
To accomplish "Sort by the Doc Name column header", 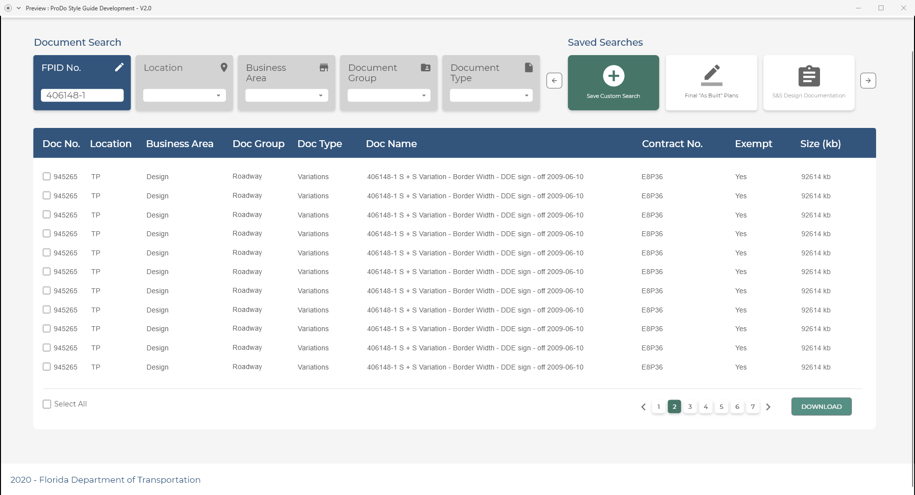I will pos(391,144).
